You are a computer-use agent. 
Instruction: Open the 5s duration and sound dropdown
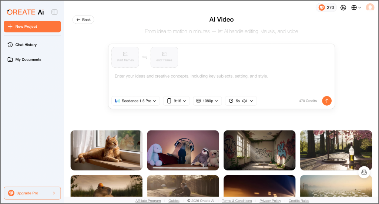tap(241, 101)
